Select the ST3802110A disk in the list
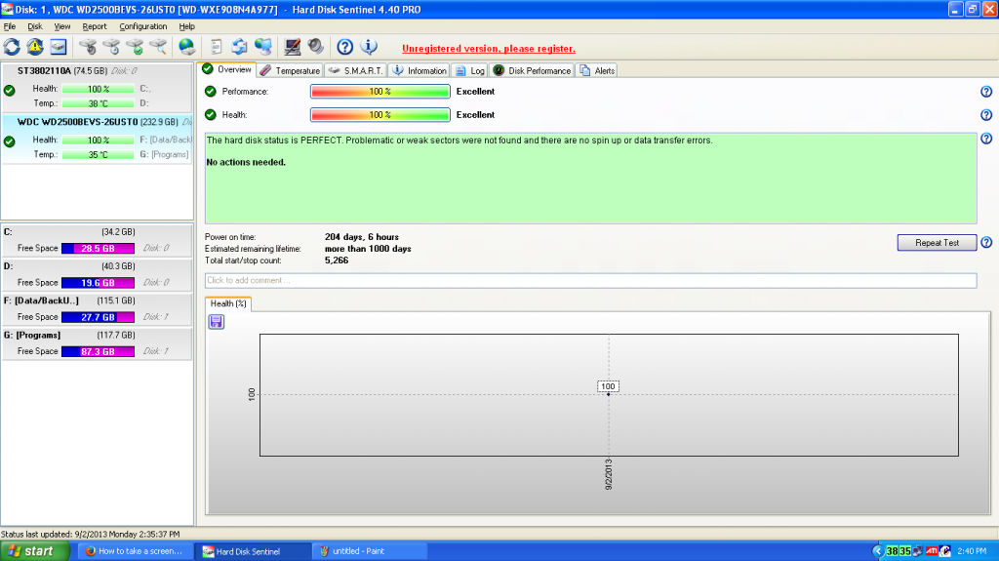The image size is (999, 561). click(x=97, y=88)
